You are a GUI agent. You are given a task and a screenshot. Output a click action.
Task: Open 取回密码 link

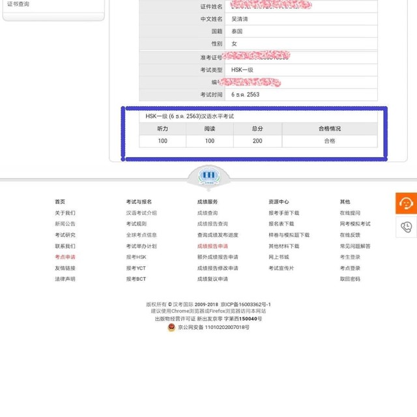pos(350,279)
